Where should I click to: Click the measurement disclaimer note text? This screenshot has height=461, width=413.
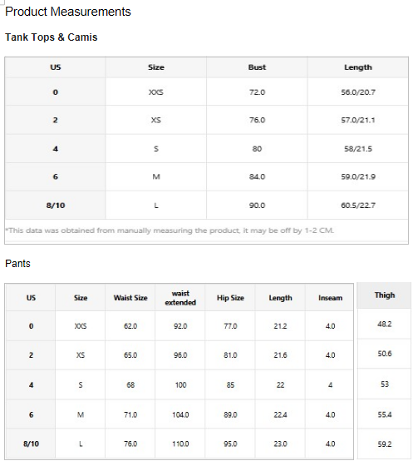point(170,230)
